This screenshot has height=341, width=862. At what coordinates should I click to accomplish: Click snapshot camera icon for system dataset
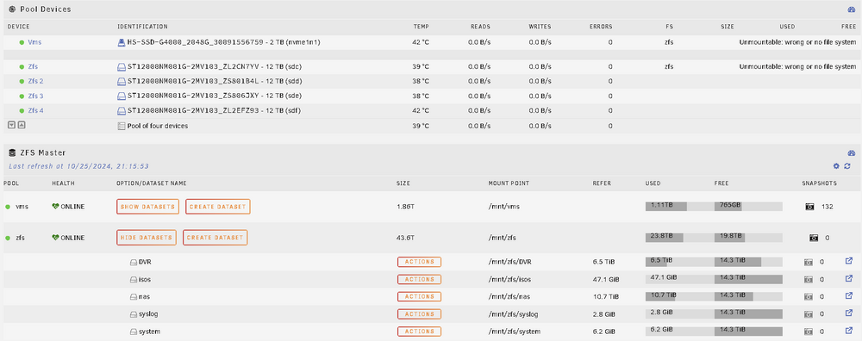808,332
